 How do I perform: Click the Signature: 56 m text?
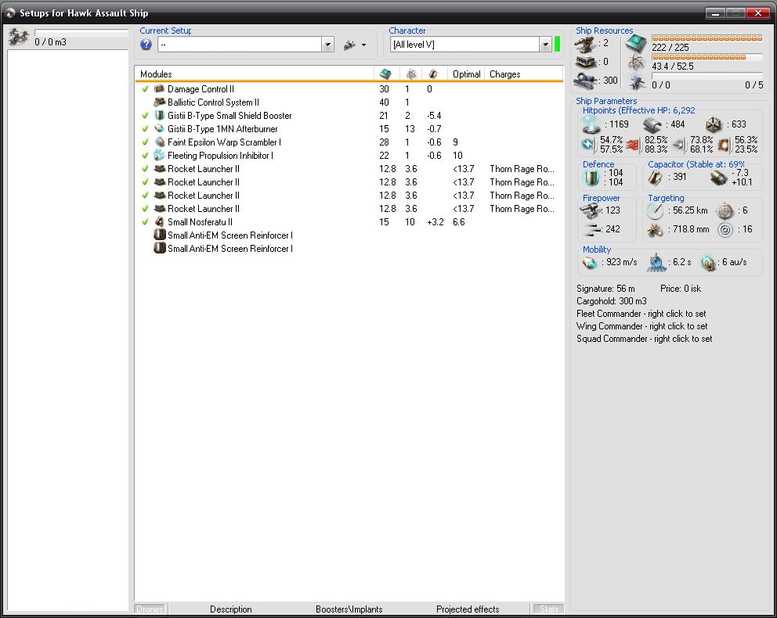[x=605, y=289]
